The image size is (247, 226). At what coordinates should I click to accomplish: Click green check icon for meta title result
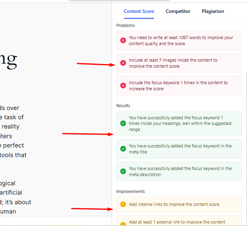click(x=123, y=149)
